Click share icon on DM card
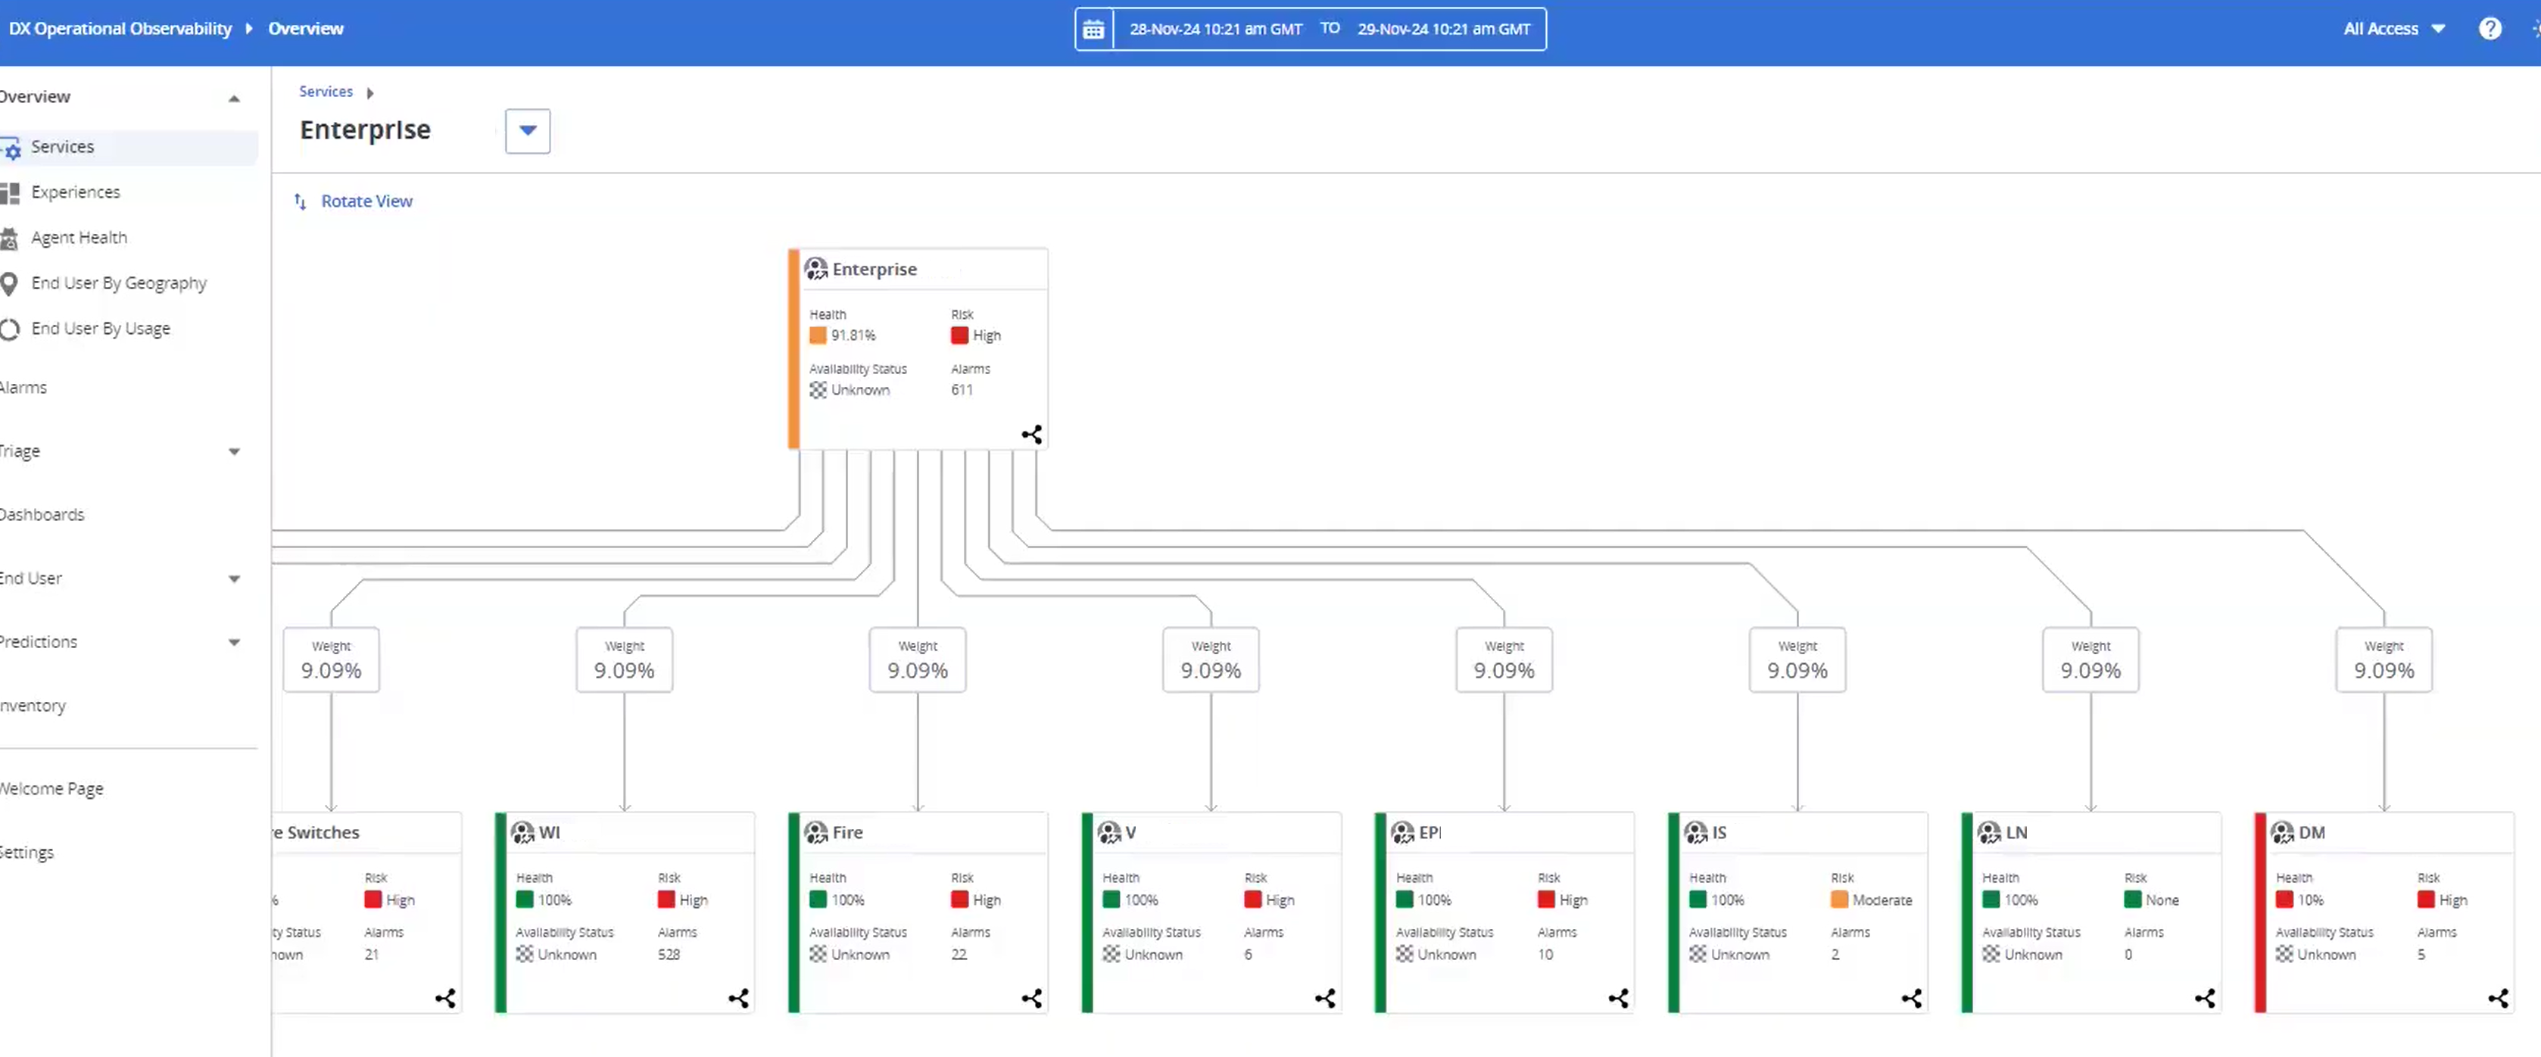The width and height of the screenshot is (2541, 1057). pos(2498,999)
